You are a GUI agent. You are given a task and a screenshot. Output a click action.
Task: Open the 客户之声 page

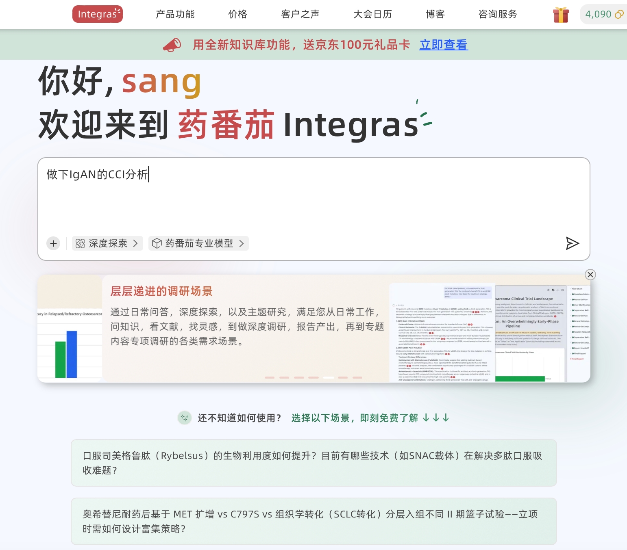tap(300, 14)
